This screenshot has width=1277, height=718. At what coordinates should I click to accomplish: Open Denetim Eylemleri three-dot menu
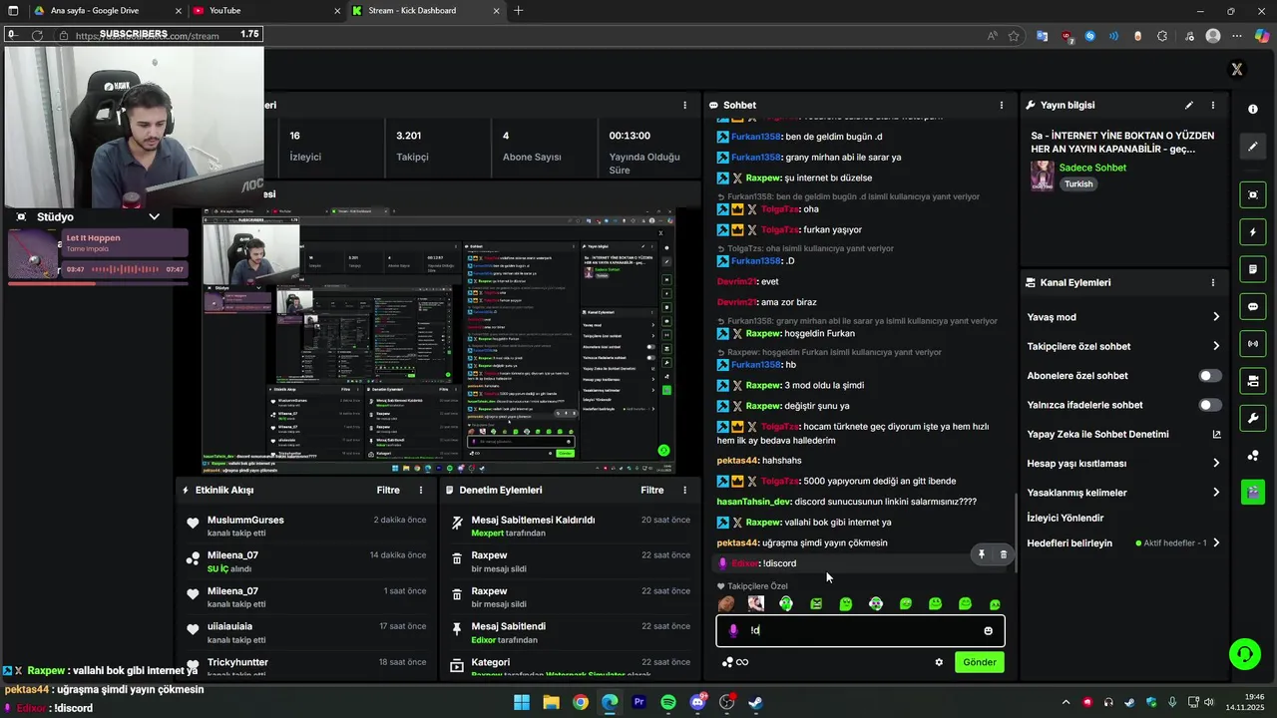click(684, 490)
